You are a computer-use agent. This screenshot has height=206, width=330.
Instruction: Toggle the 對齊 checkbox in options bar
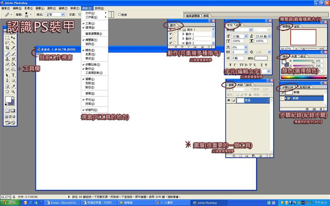click(x=120, y=14)
